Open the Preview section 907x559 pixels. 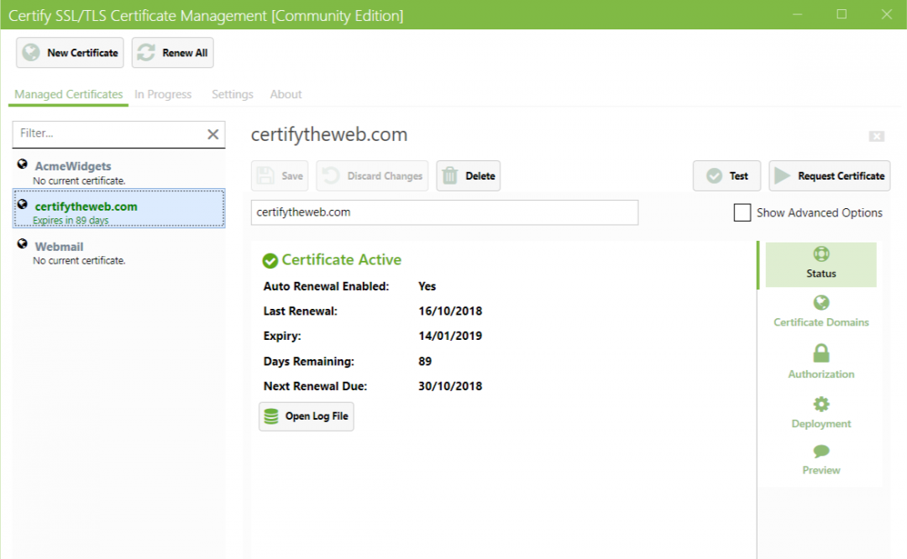(x=820, y=460)
